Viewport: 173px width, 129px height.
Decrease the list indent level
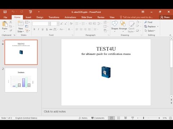coord(90,24)
